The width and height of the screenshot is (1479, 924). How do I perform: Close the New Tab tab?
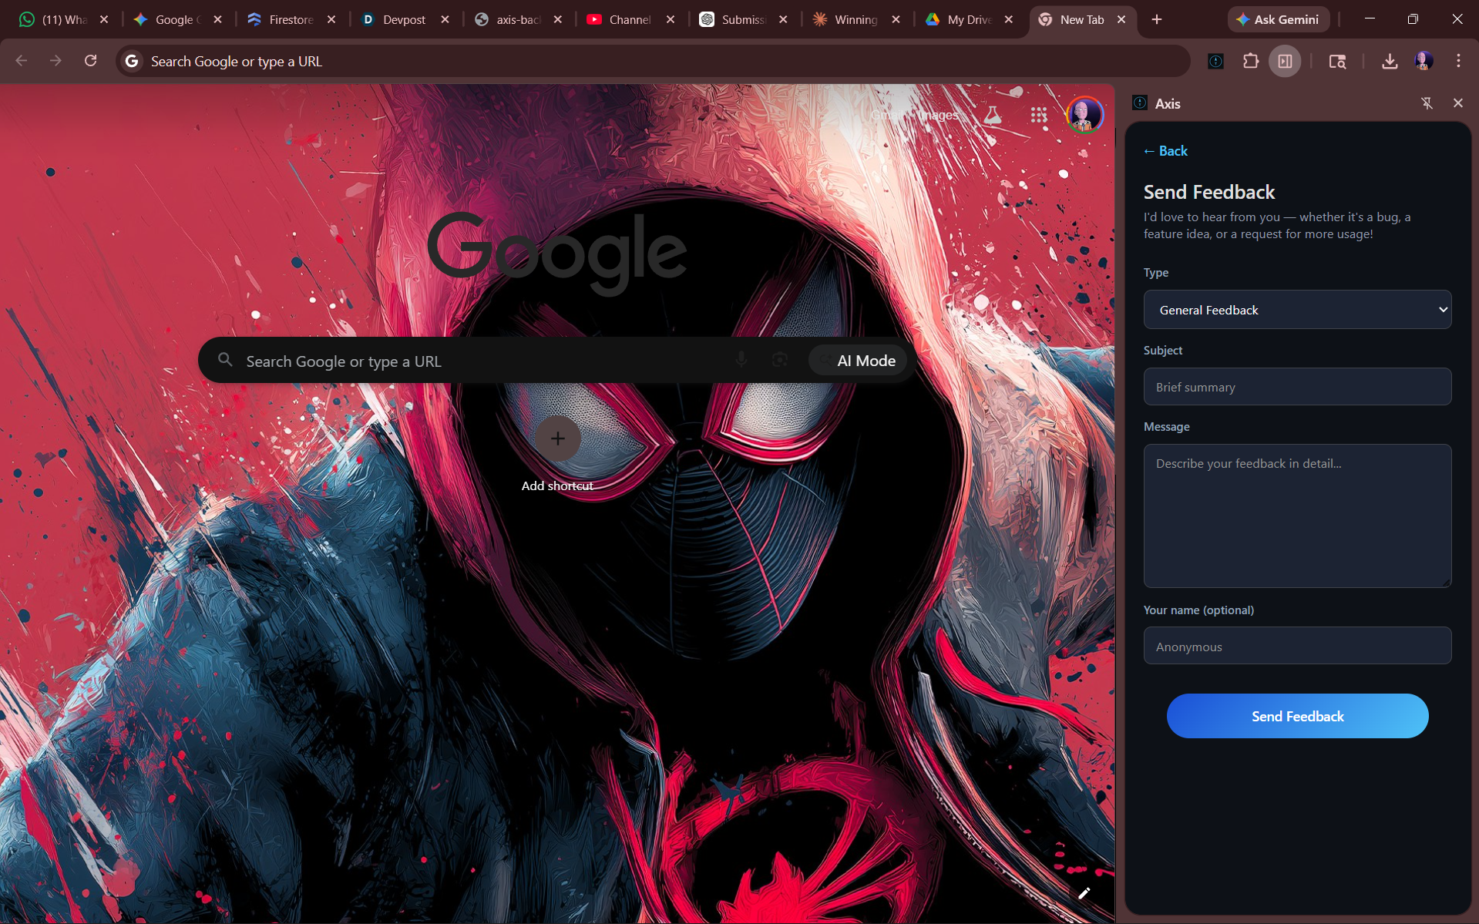(x=1121, y=19)
